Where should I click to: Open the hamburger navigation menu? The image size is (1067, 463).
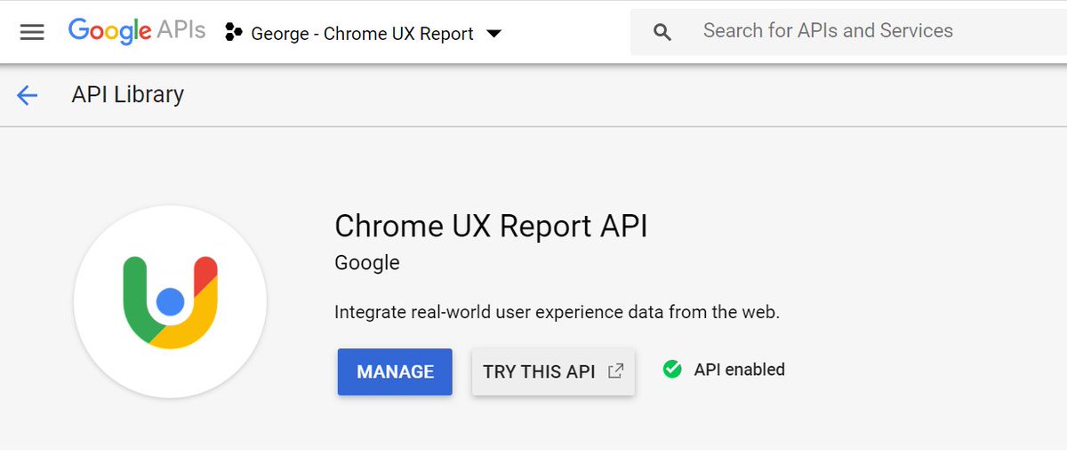pos(32,33)
